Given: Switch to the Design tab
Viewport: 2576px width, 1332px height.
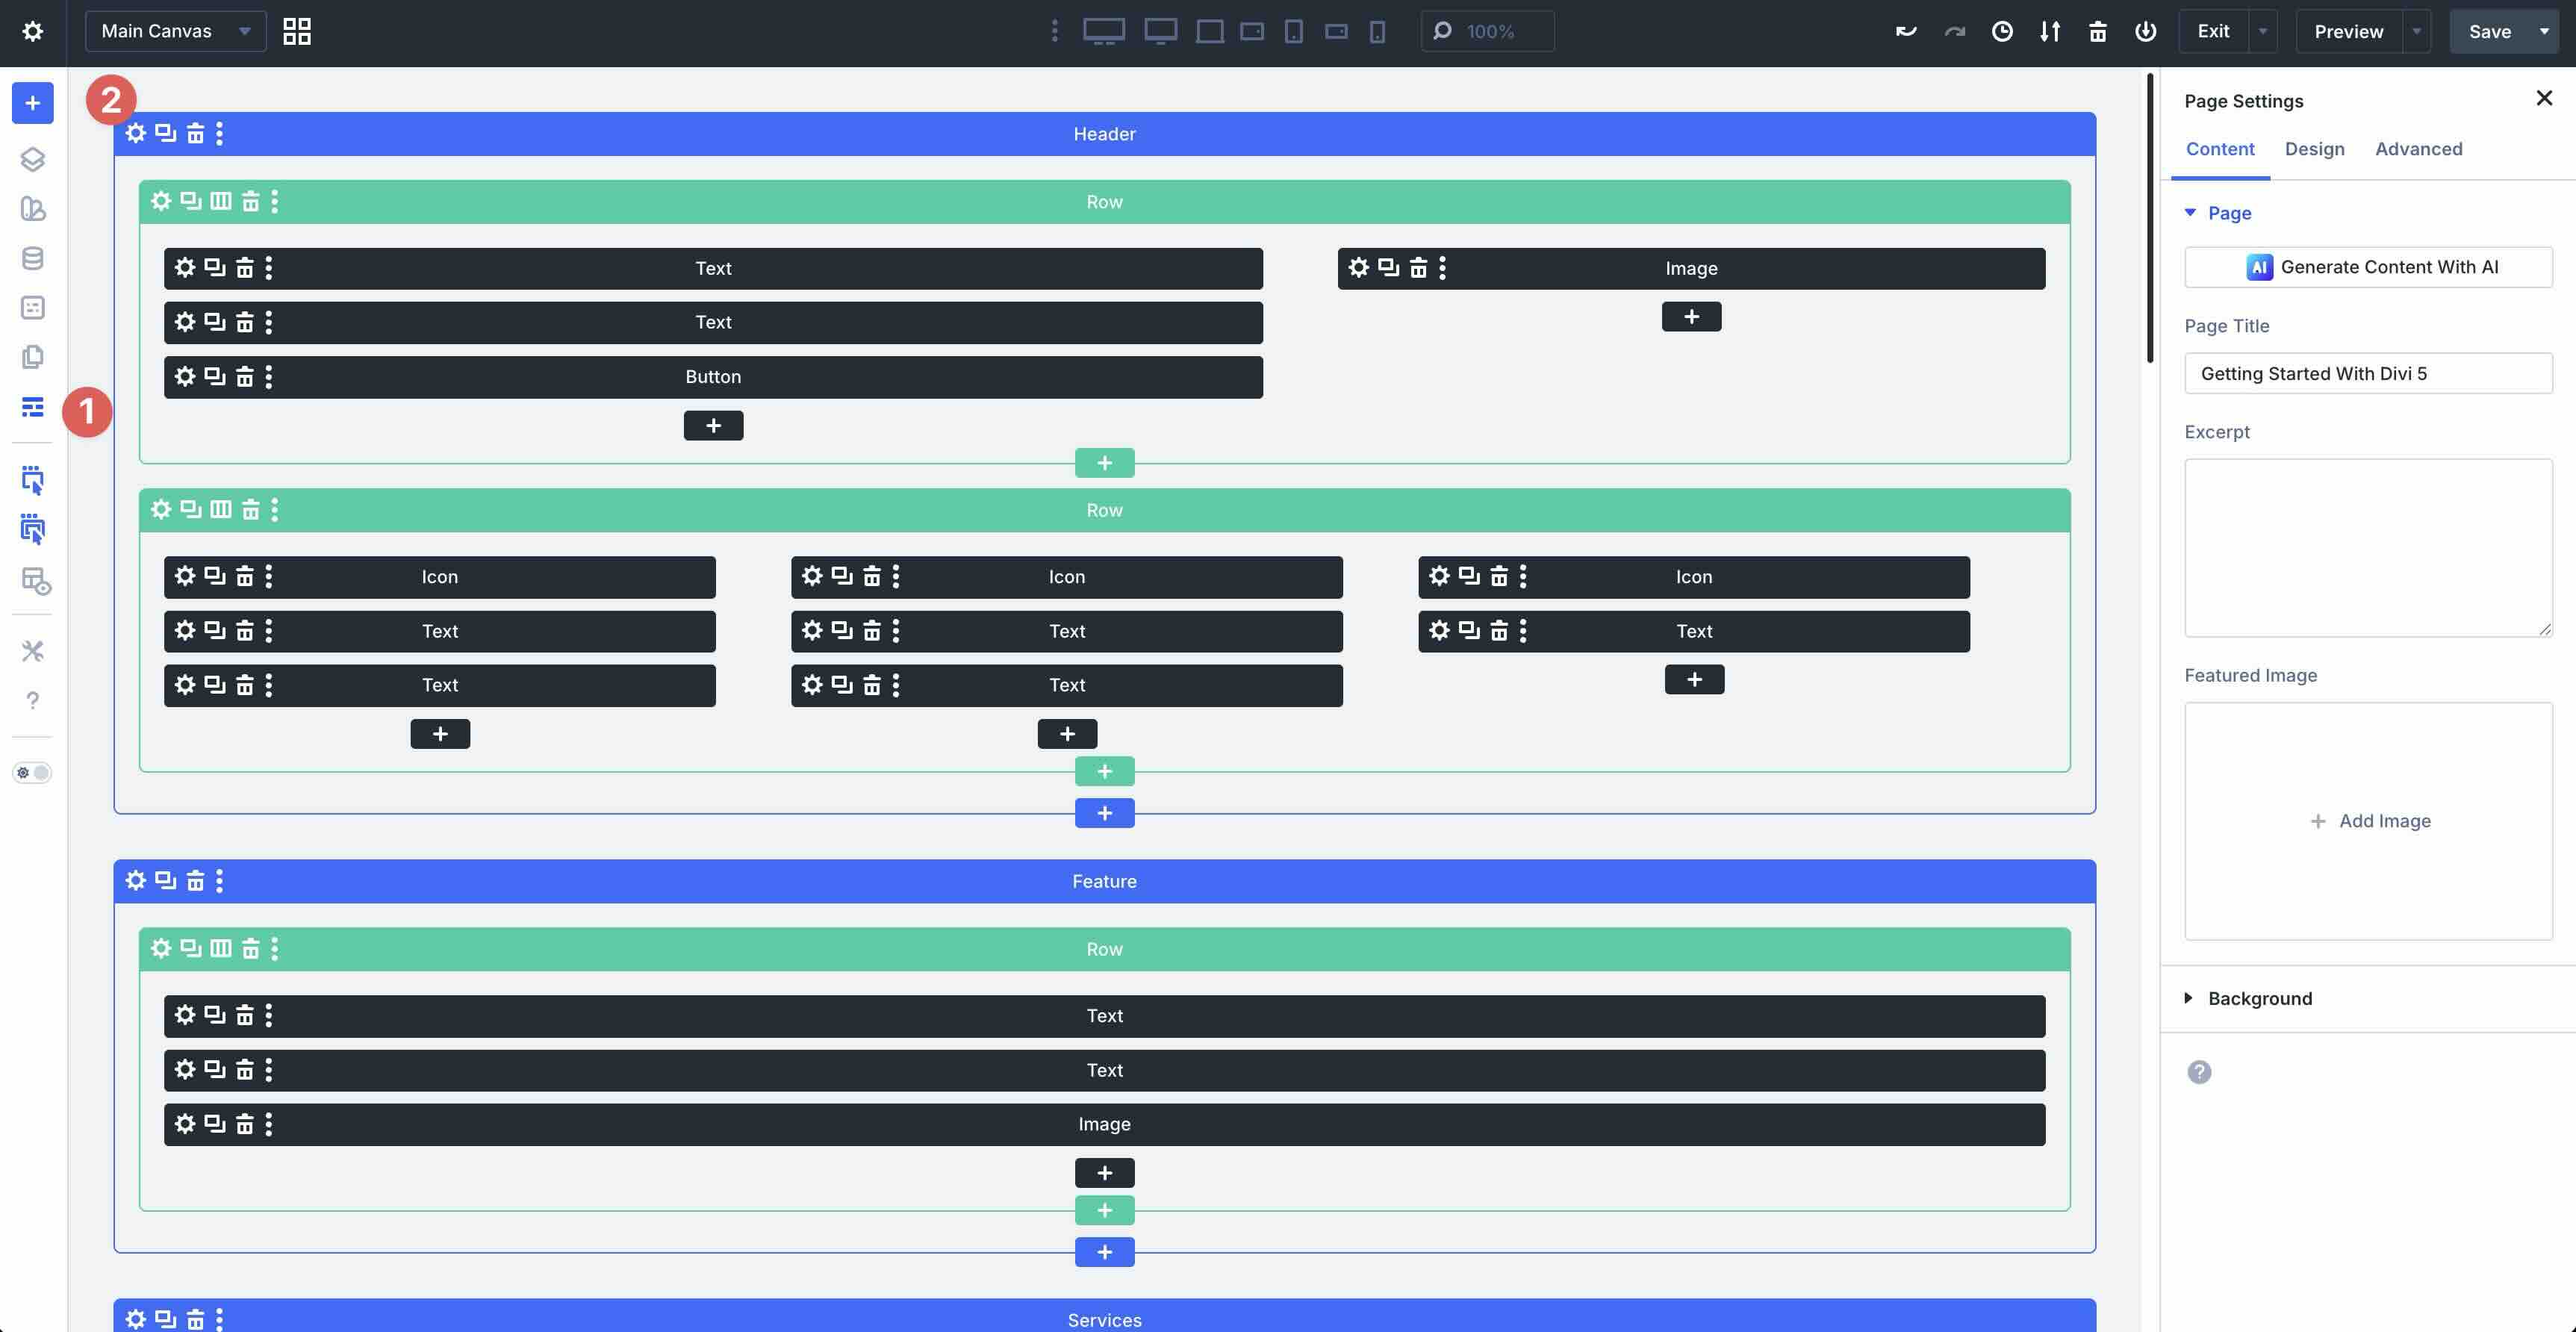Looking at the screenshot, I should [x=2314, y=149].
